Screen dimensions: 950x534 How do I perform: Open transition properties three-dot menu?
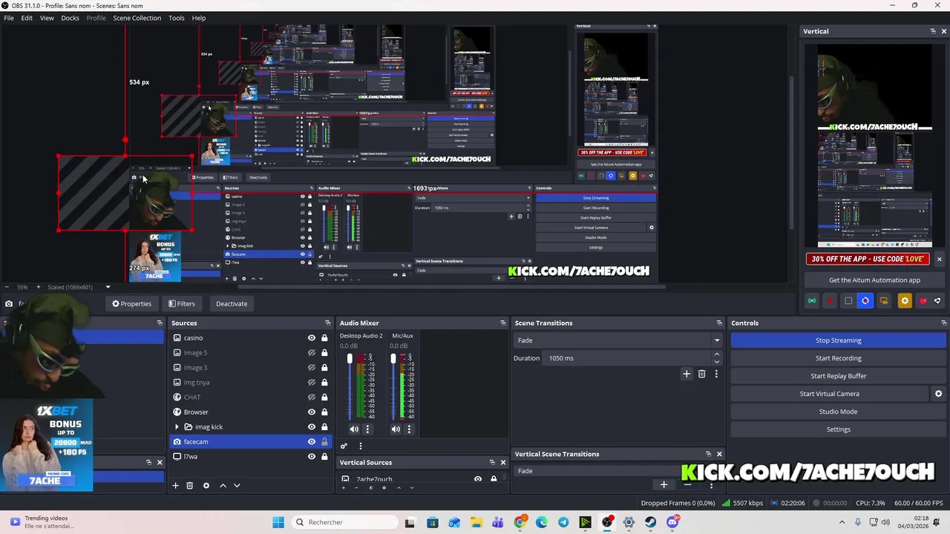[x=716, y=374]
